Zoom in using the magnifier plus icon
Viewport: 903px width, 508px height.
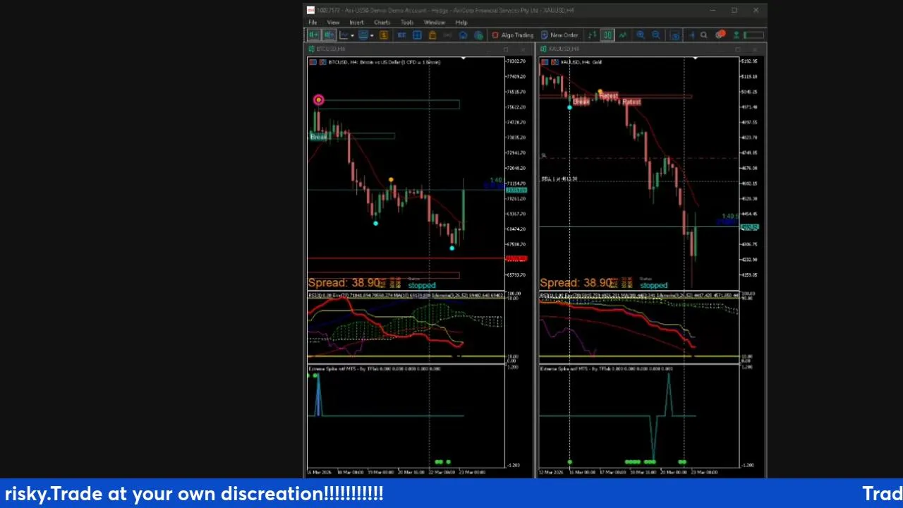(x=641, y=35)
